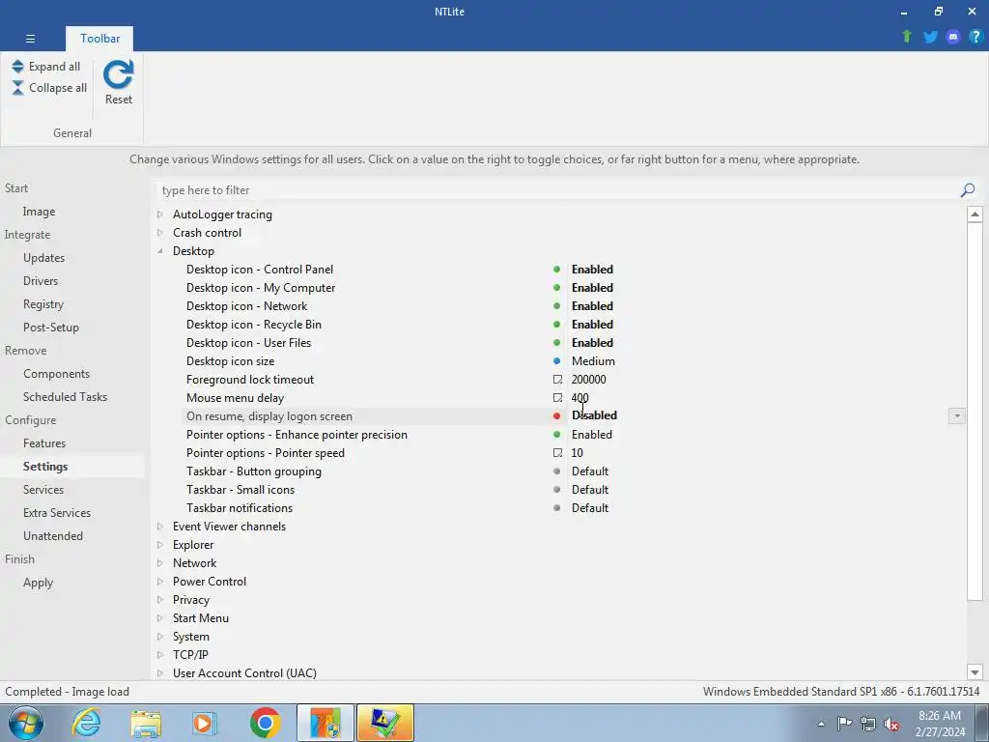The image size is (989, 742).
Task: Toggle Taskbar - Button grouping Default value
Action: pos(590,471)
